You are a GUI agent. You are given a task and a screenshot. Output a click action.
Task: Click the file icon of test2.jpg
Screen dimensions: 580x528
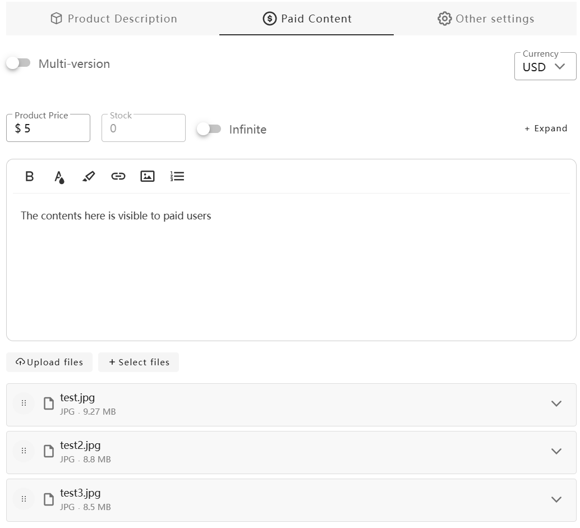tap(49, 452)
